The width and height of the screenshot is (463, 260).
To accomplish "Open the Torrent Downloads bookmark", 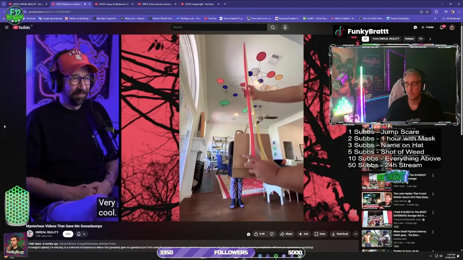I will [399, 18].
